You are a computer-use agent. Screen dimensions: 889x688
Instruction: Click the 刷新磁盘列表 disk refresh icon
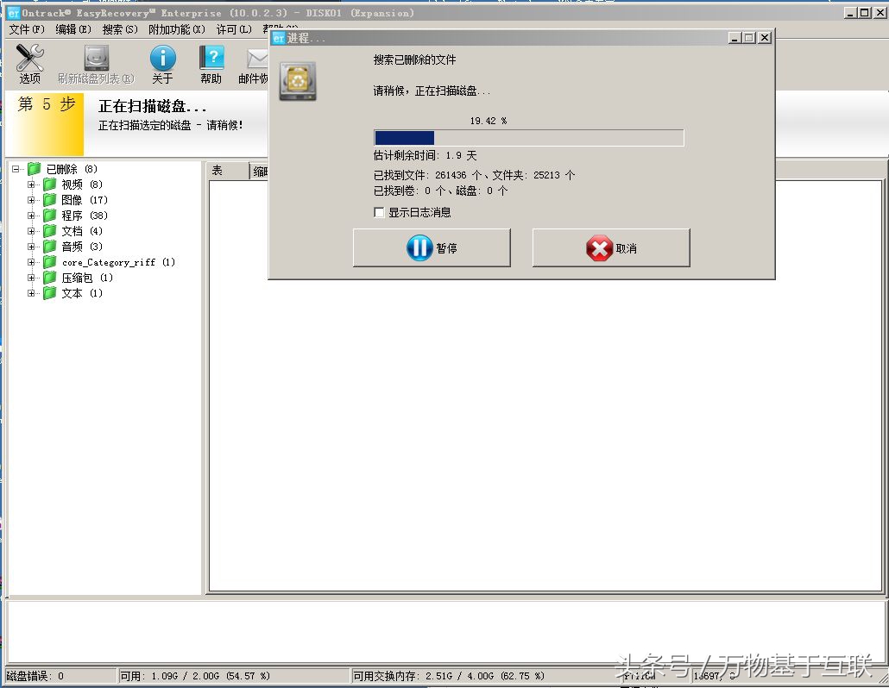tap(96, 58)
